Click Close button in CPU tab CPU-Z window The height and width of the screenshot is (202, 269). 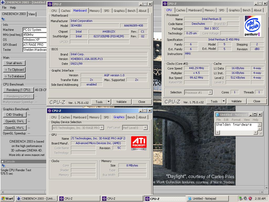coord(257,101)
